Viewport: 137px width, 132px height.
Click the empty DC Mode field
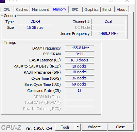[108, 27]
